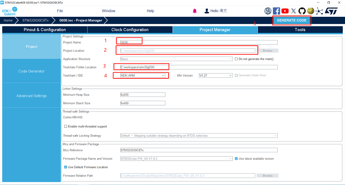This screenshot has height=185, width=345.
Task: Open the Facebook icon link
Action: pyautogui.click(x=276, y=11)
